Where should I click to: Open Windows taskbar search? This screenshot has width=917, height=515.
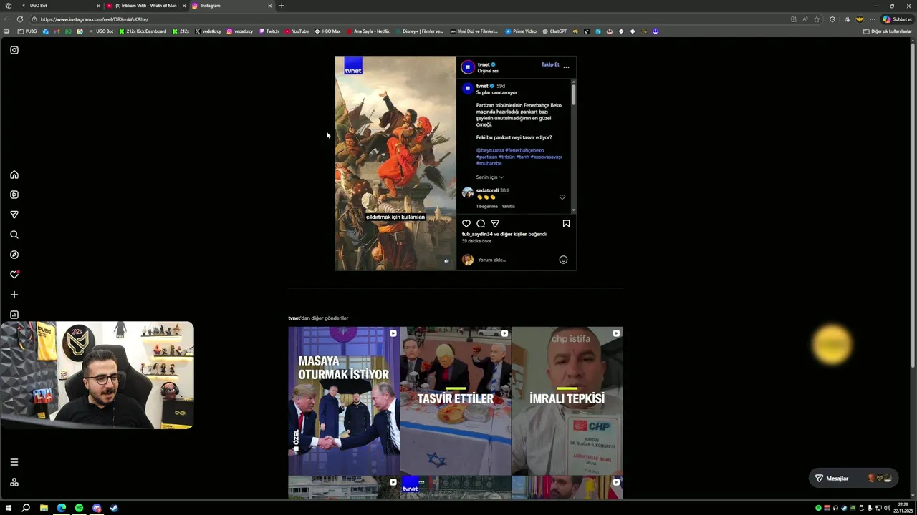(26, 508)
